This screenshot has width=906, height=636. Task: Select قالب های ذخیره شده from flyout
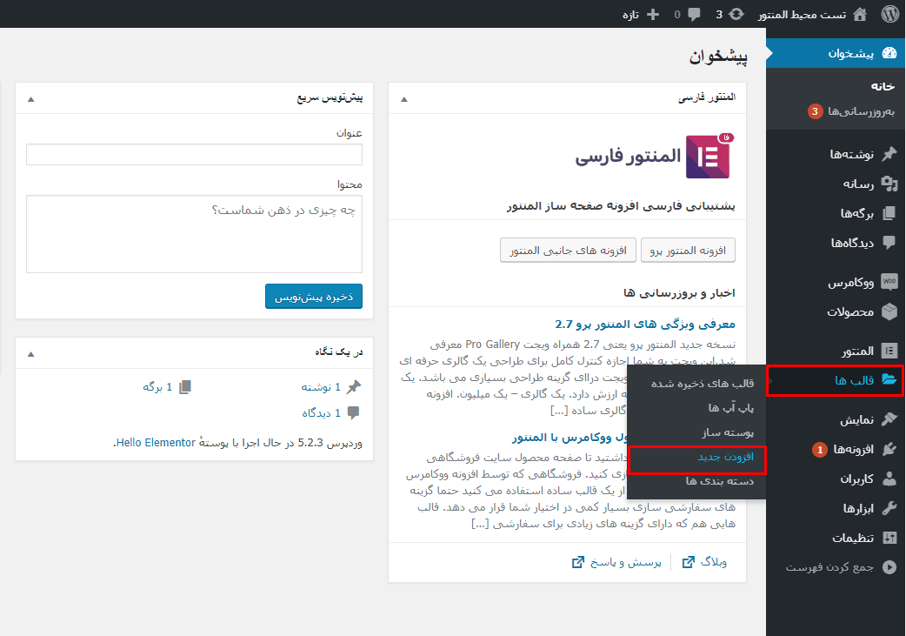703,384
